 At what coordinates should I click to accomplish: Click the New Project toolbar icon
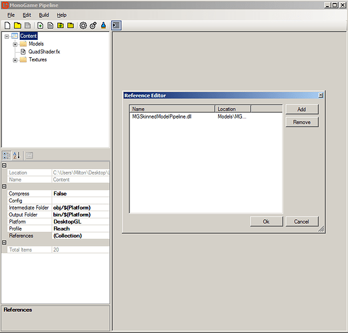pos(7,25)
